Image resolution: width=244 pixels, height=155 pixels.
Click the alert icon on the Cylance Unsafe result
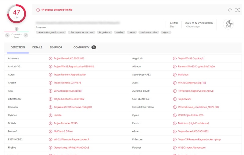(51, 115)
